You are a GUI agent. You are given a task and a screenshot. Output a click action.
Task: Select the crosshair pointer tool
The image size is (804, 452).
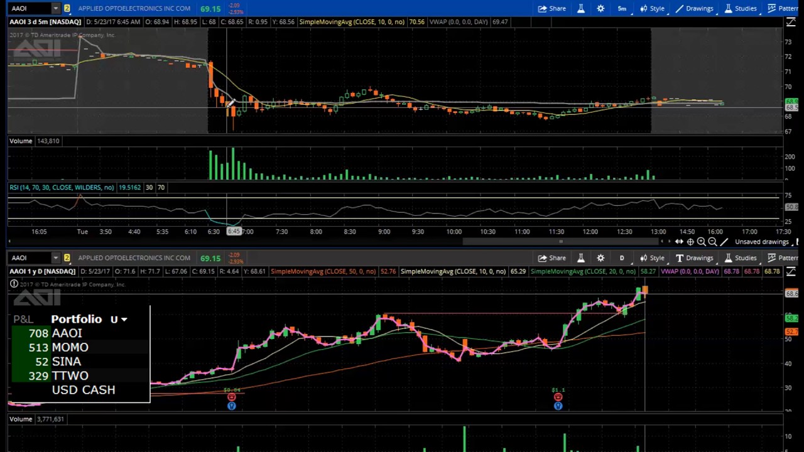pyautogui.click(x=690, y=242)
